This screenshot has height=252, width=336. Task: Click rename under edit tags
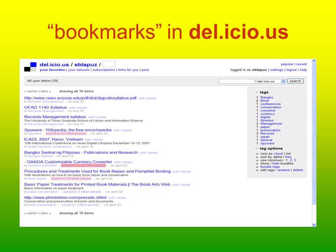283,170
